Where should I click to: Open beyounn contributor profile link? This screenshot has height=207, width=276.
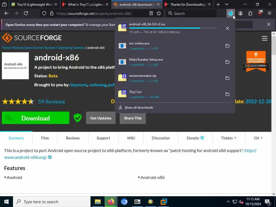click(79, 85)
